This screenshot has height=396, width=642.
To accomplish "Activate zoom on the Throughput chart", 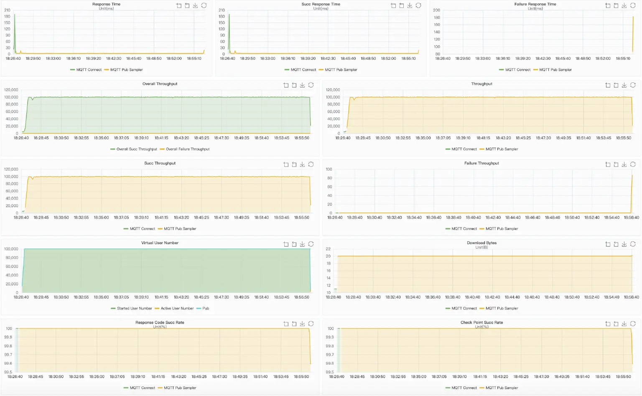I will click(607, 85).
